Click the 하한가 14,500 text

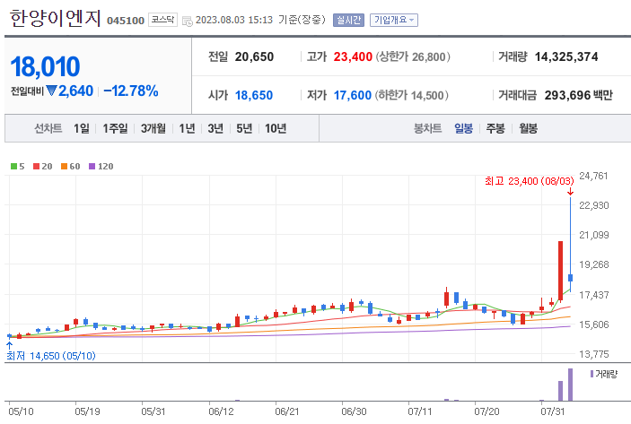pos(411,96)
